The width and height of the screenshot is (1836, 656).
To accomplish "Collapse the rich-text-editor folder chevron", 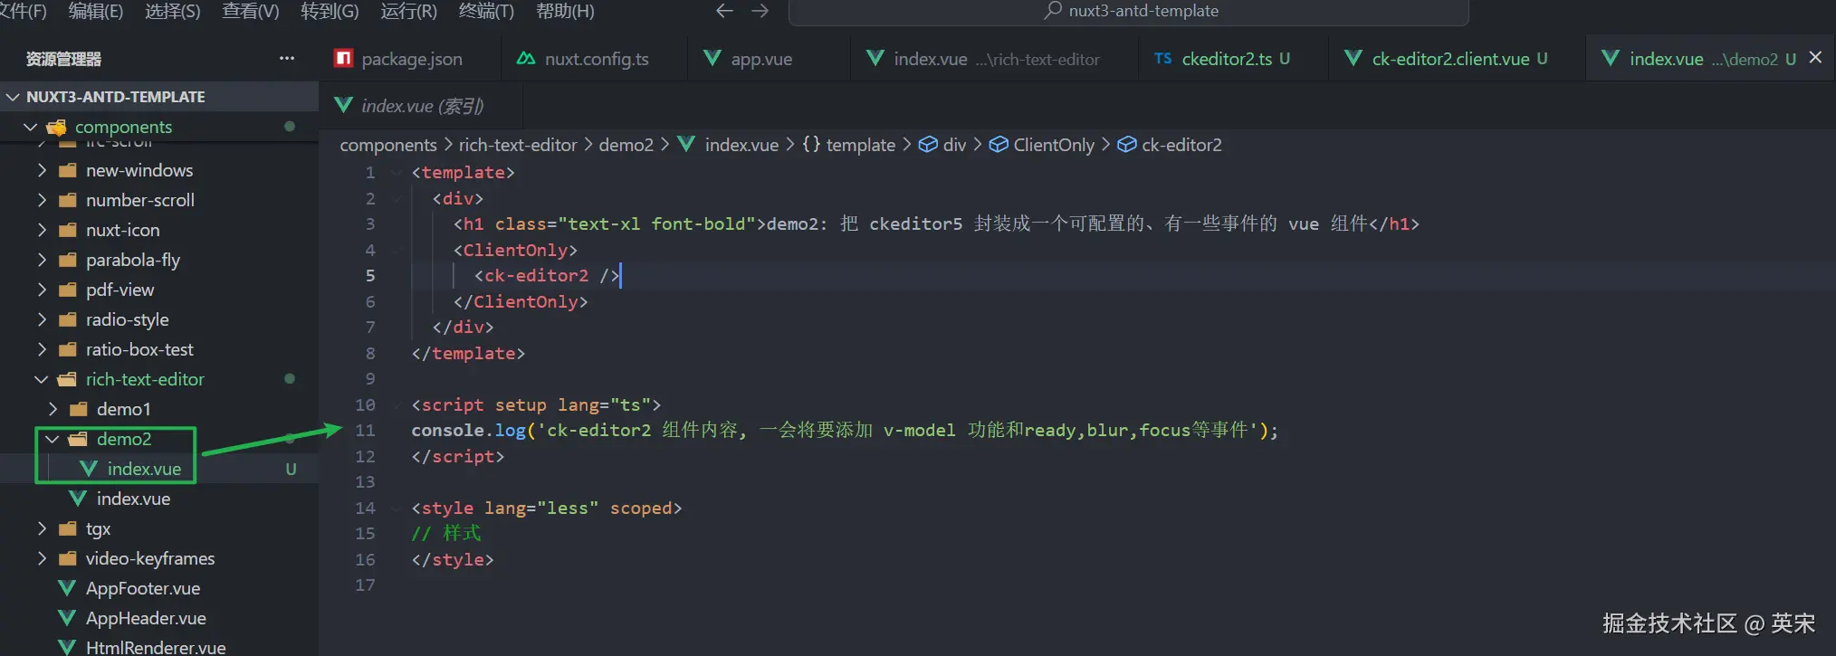I will pos(42,379).
